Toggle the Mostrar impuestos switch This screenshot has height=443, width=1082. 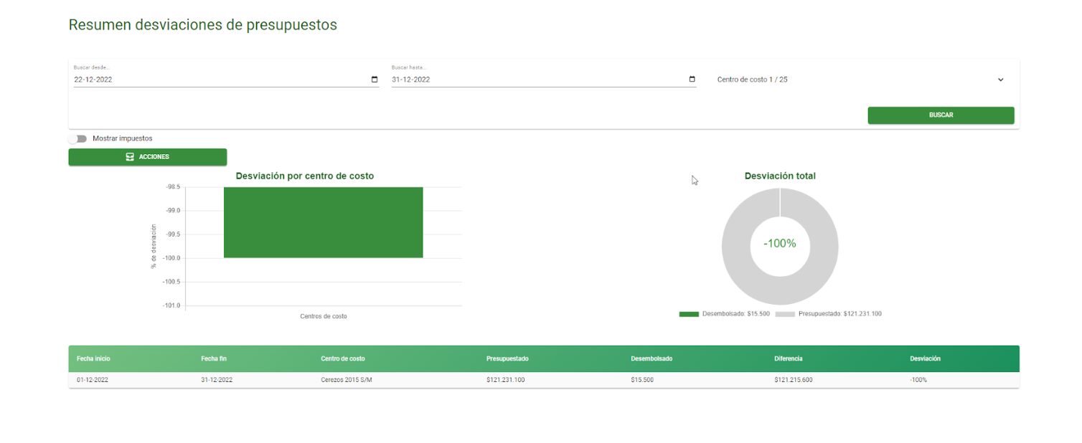click(x=77, y=138)
